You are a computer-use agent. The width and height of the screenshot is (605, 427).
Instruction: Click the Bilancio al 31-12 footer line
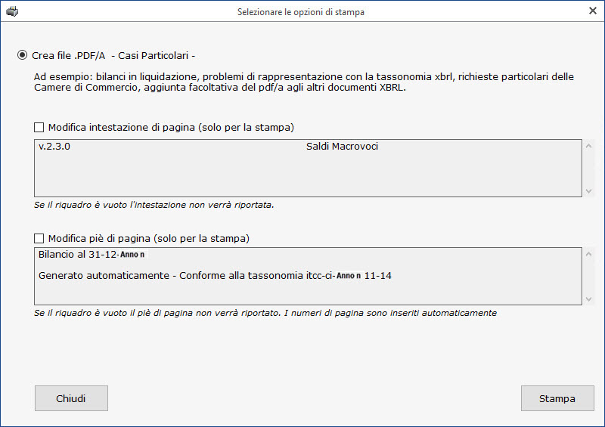[x=92, y=255]
